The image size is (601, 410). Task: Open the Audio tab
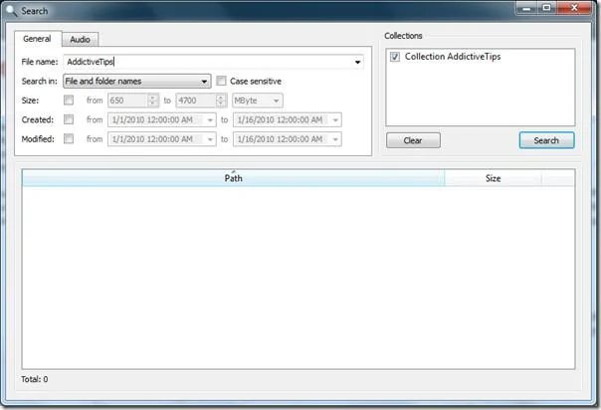(x=81, y=40)
